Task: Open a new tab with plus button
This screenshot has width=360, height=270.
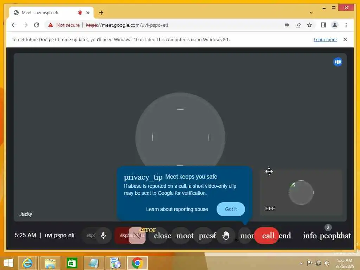Action: (101, 13)
